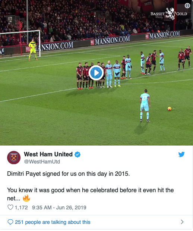Visit the @WestHamUtd handle link

42,162
